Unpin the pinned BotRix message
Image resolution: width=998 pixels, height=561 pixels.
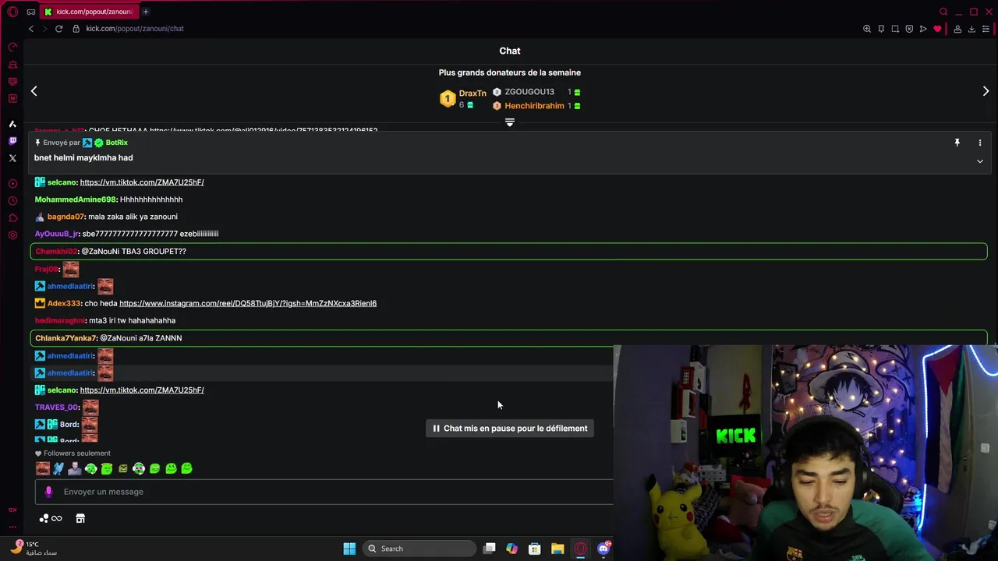957,143
